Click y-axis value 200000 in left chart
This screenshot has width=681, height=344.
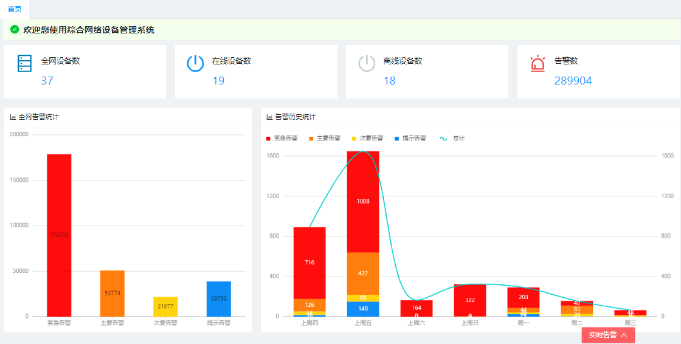19,135
